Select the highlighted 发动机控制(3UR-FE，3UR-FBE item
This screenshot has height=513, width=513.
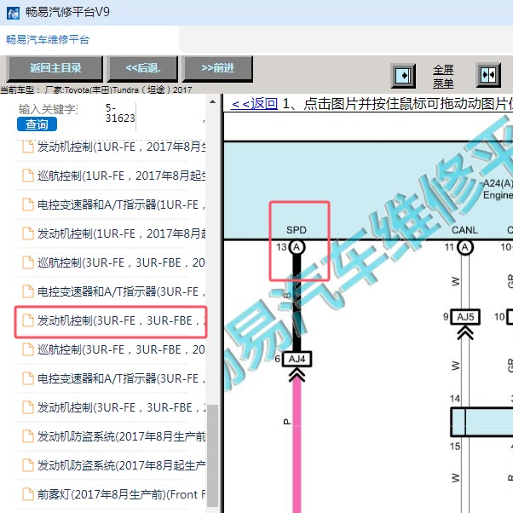point(111,321)
